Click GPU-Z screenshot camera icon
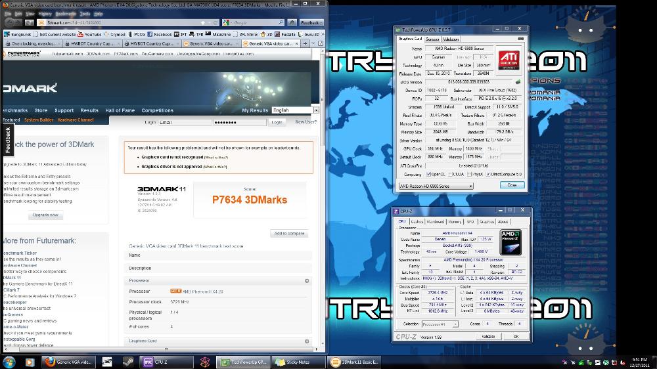Image resolution: width=657 pixels, height=369 pixels. [x=520, y=39]
